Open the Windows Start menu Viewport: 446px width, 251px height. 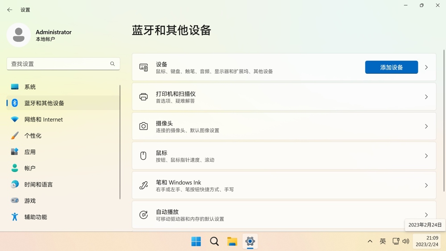click(196, 242)
